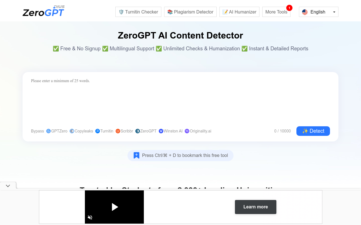Click the GPTZero bypass icon
361x225 pixels.
[x=49, y=131]
